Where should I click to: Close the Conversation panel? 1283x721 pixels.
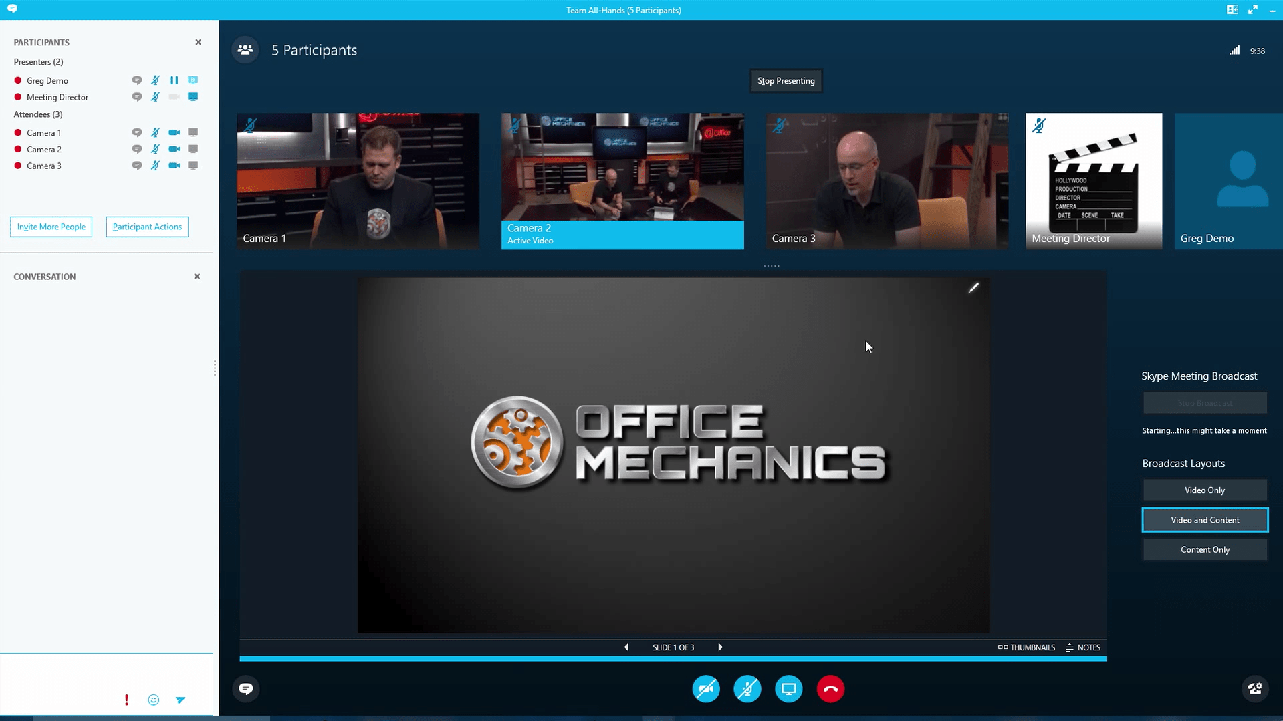click(x=197, y=277)
